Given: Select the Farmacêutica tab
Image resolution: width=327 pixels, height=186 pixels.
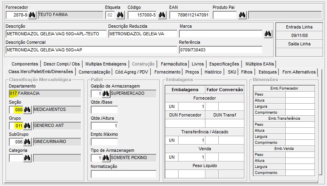Looking at the screenshot, I should pos(173,64).
